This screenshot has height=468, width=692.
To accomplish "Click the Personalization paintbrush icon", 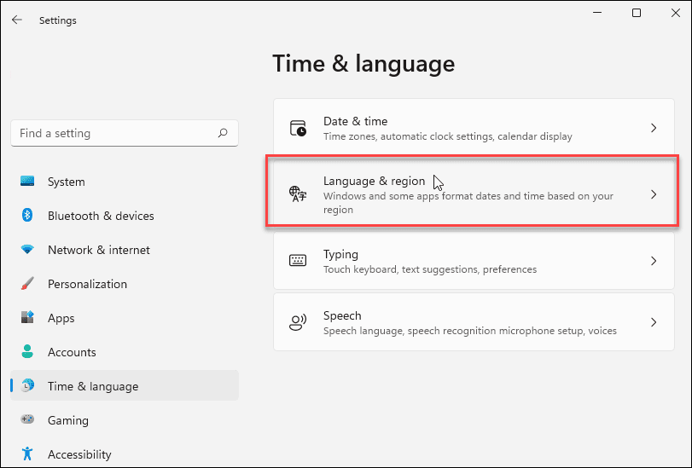I will point(28,284).
